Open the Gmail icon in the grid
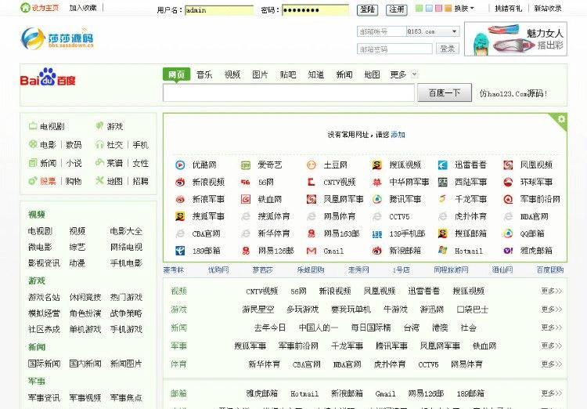587x409 pixels. pyautogui.click(x=312, y=251)
